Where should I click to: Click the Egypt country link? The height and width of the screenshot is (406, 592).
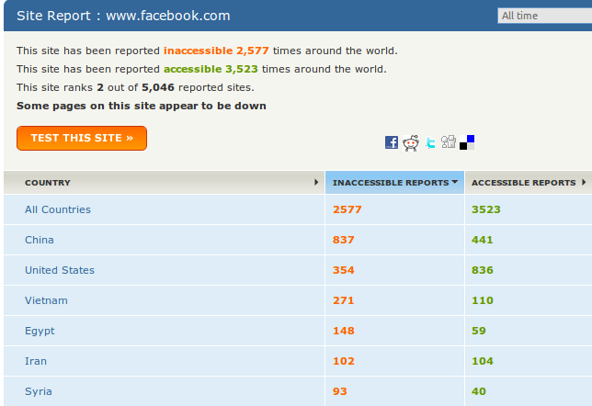[40, 331]
